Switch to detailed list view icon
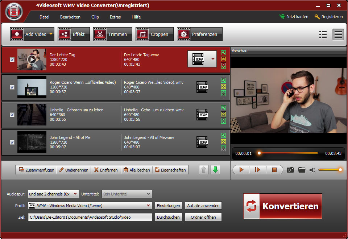This screenshot has height=239, width=348. point(323,34)
